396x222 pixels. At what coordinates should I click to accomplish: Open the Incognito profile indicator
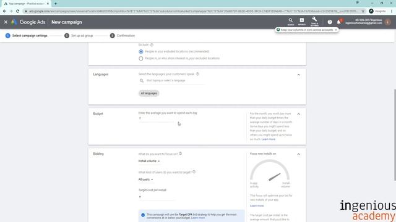(x=377, y=11)
